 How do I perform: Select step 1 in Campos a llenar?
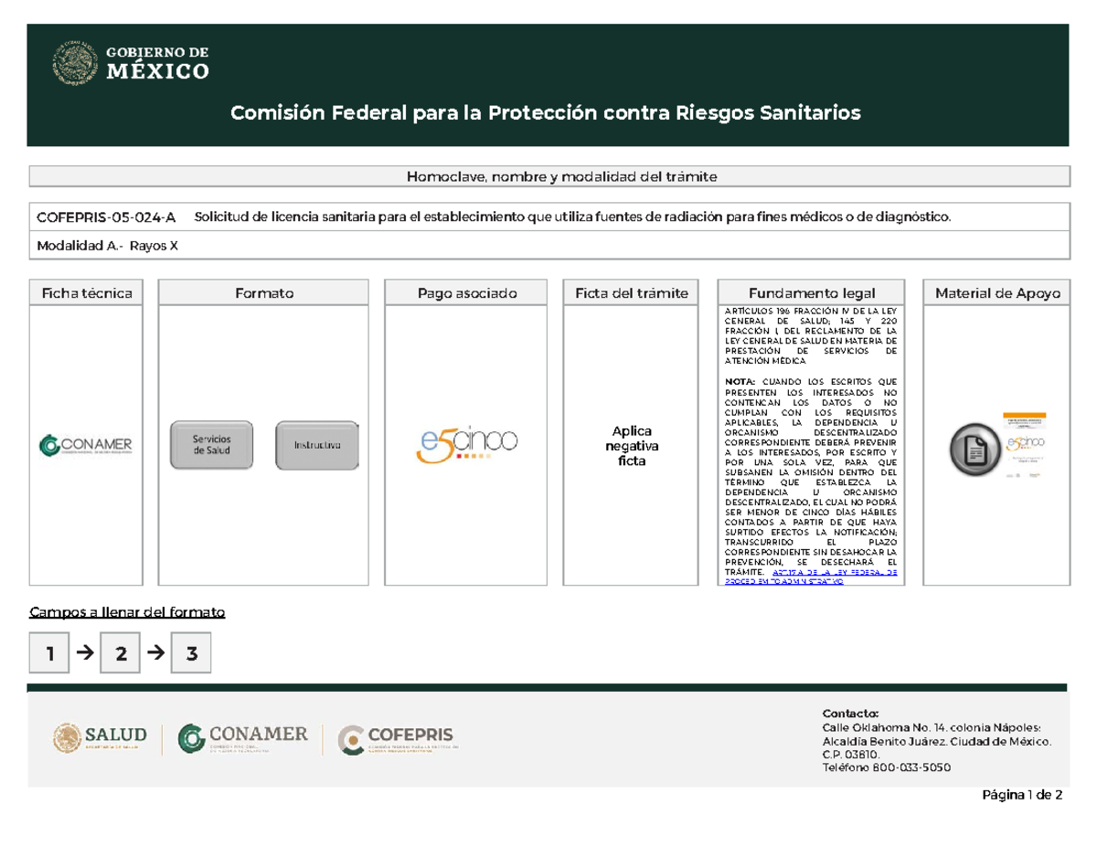click(x=48, y=652)
